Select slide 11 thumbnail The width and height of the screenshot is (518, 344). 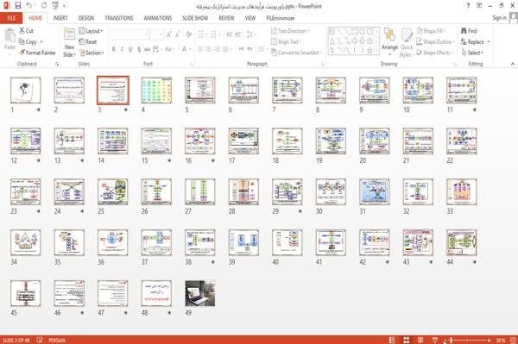pos(462,91)
